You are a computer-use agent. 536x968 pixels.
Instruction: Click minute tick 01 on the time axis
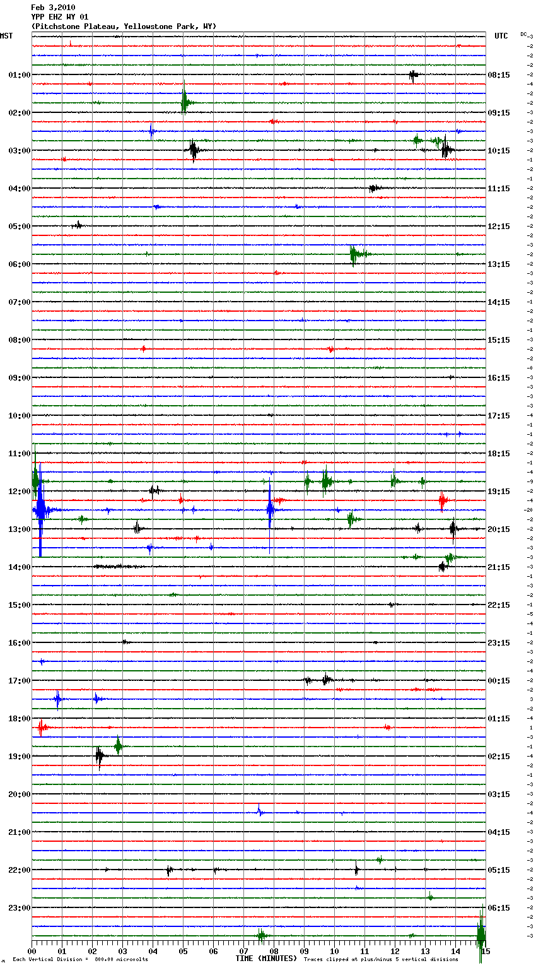62,951
